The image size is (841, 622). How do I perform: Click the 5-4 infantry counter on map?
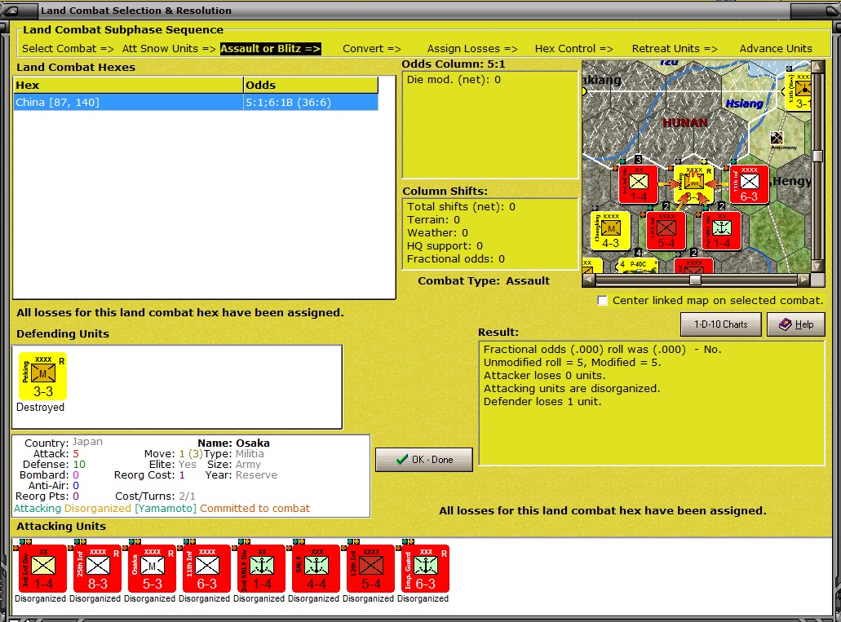666,231
